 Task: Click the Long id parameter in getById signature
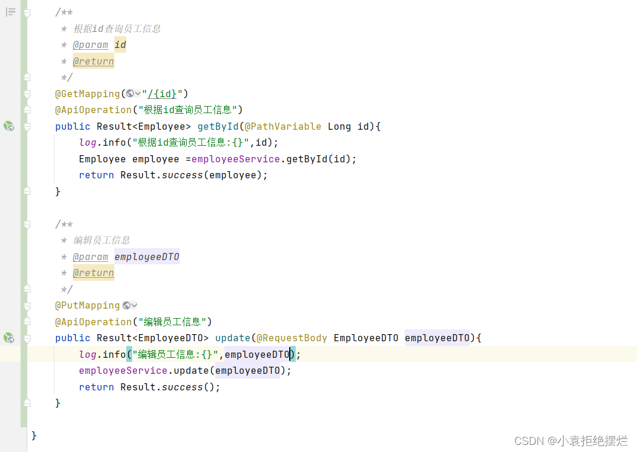[x=348, y=126]
